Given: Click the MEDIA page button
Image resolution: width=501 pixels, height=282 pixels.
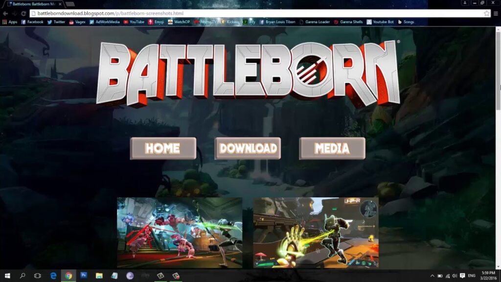Looking at the screenshot, I should (332, 148).
